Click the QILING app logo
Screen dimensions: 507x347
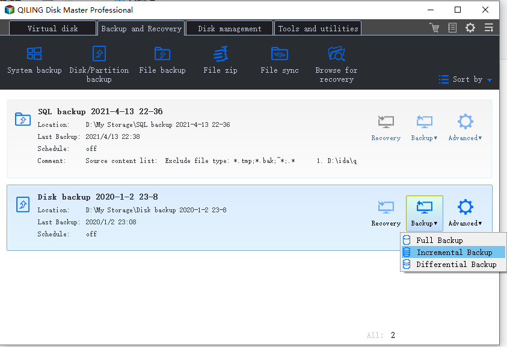[10, 10]
